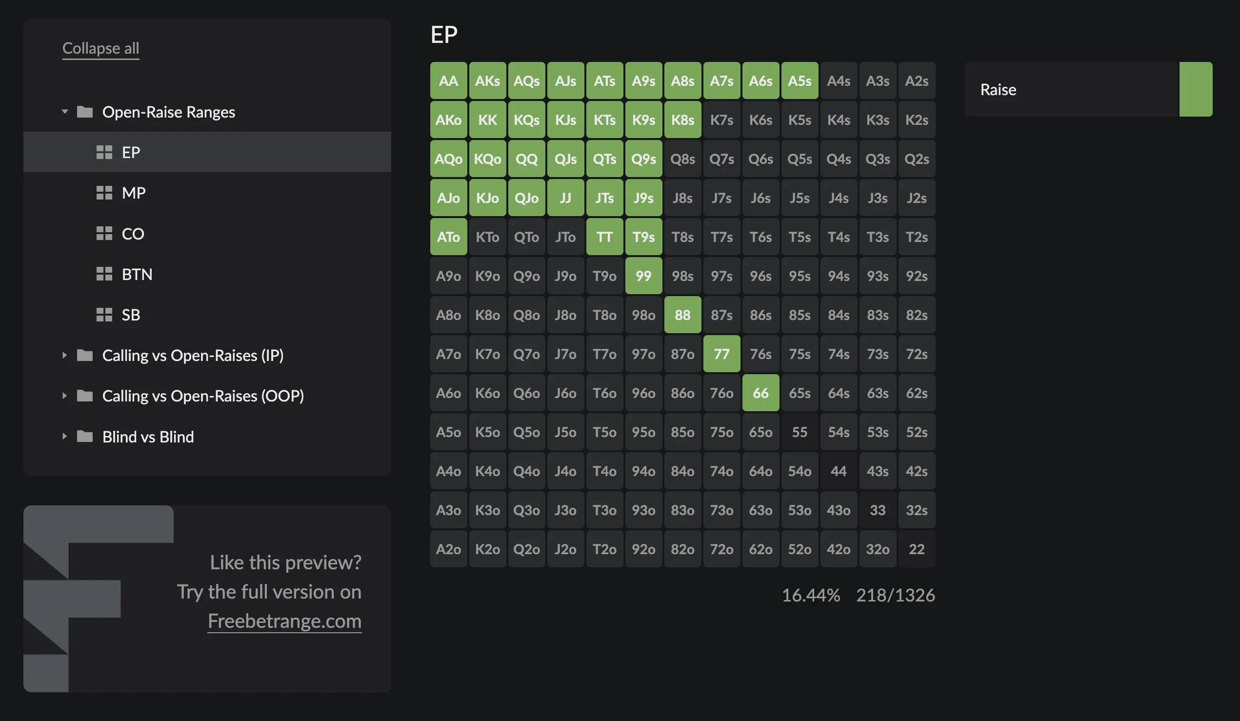1240x721 pixels.
Task: Select the EP range item
Action: click(x=207, y=152)
